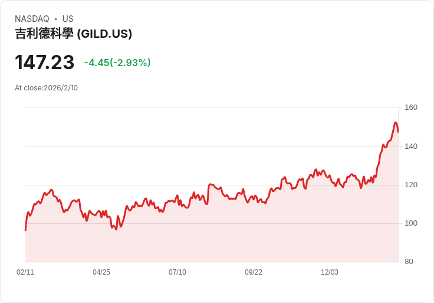Click the 120 y-axis price label
Image resolution: width=434 pixels, height=303 pixels.
point(411,185)
